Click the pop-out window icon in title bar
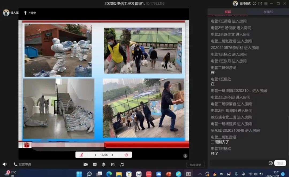 tap(260, 3)
